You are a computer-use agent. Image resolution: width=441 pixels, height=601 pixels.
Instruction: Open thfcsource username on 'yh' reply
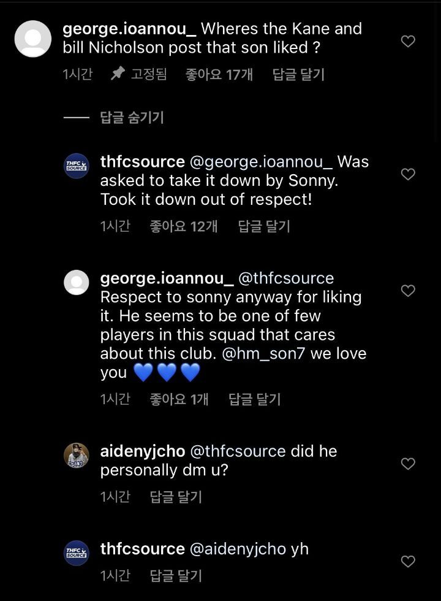tap(142, 549)
